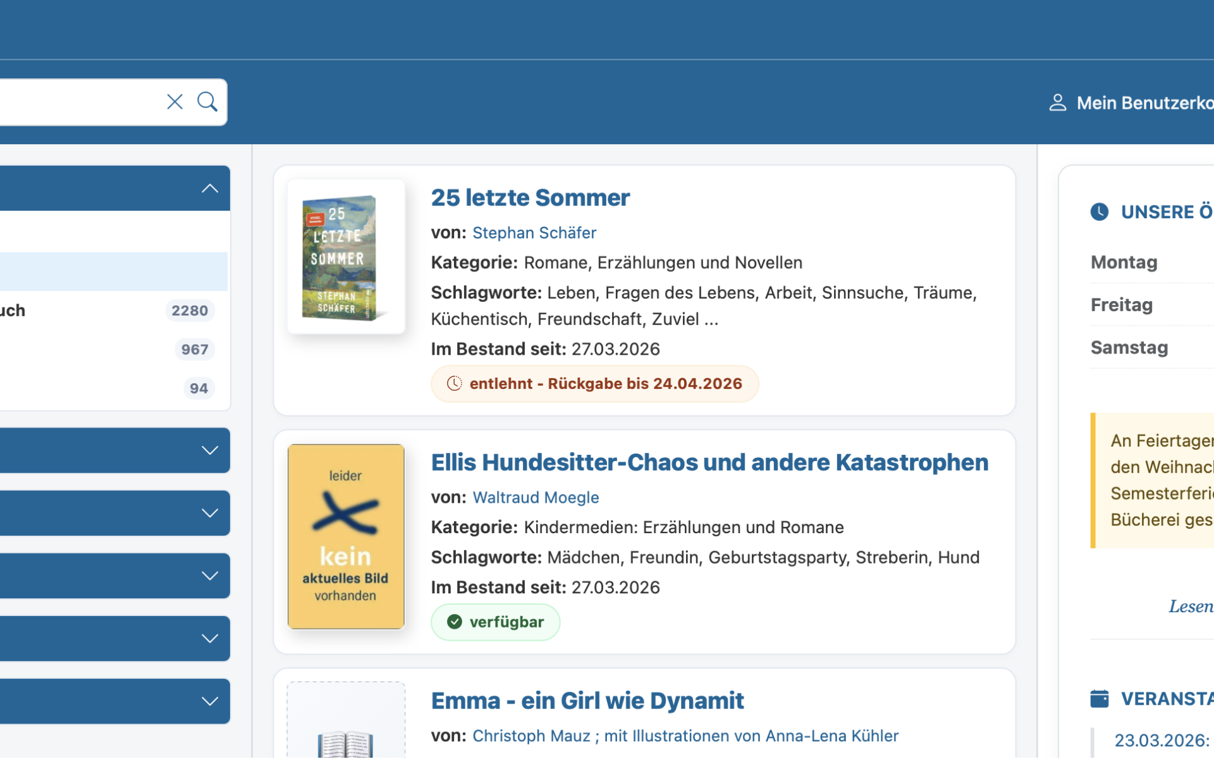Click the author link Waltraud Moegle
The width and height of the screenshot is (1214, 759).
tap(536, 497)
